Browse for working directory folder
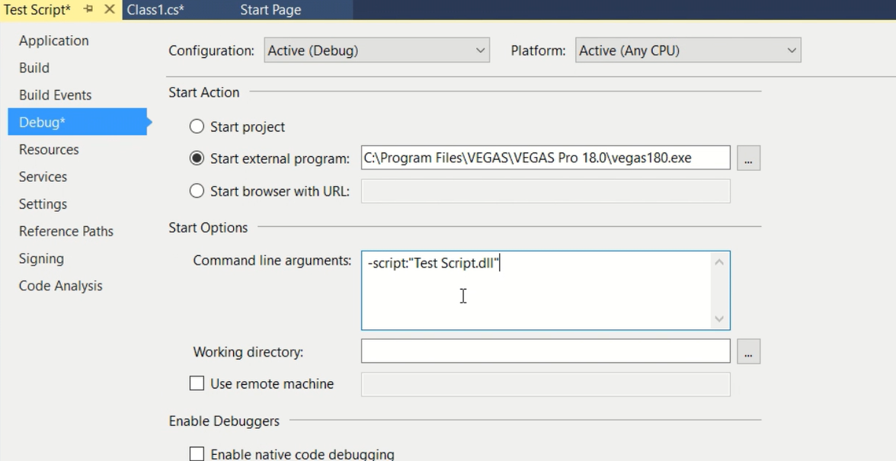The image size is (896, 461). click(748, 352)
